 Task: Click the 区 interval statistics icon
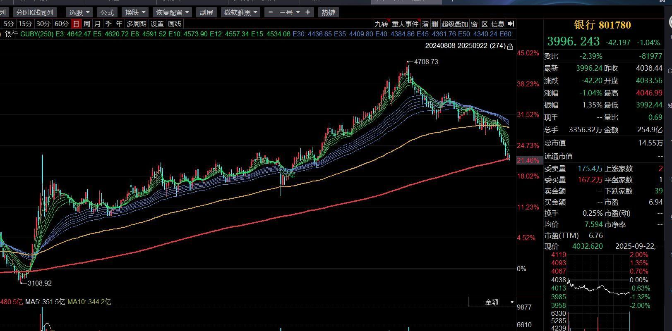485,24
